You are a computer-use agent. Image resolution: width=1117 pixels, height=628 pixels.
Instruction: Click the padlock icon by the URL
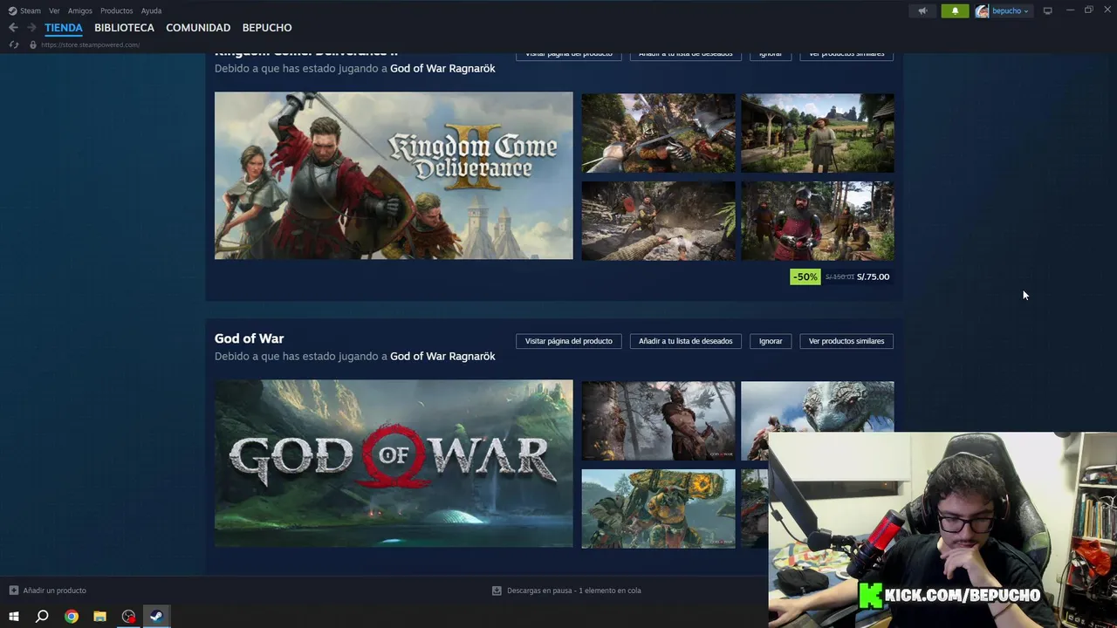click(x=33, y=44)
